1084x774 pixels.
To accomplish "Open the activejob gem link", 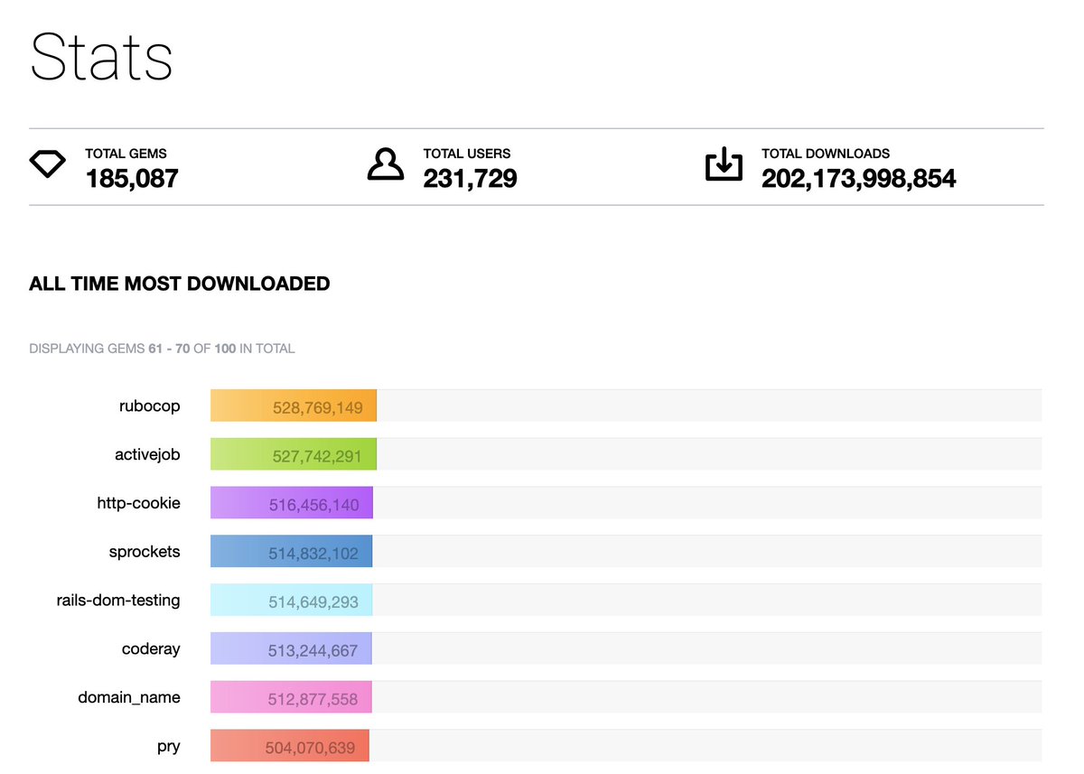I will [x=147, y=454].
